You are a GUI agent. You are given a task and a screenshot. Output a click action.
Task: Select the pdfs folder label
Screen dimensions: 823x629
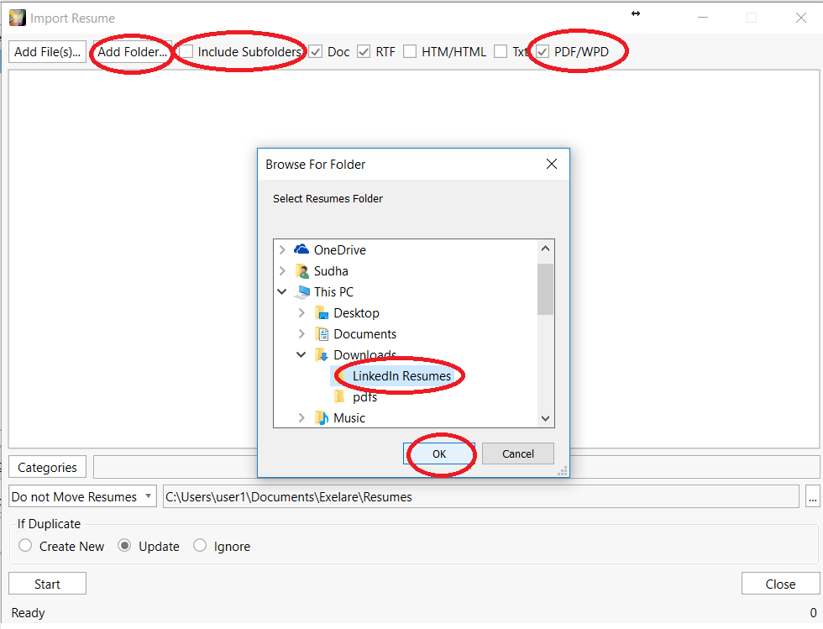click(x=364, y=397)
